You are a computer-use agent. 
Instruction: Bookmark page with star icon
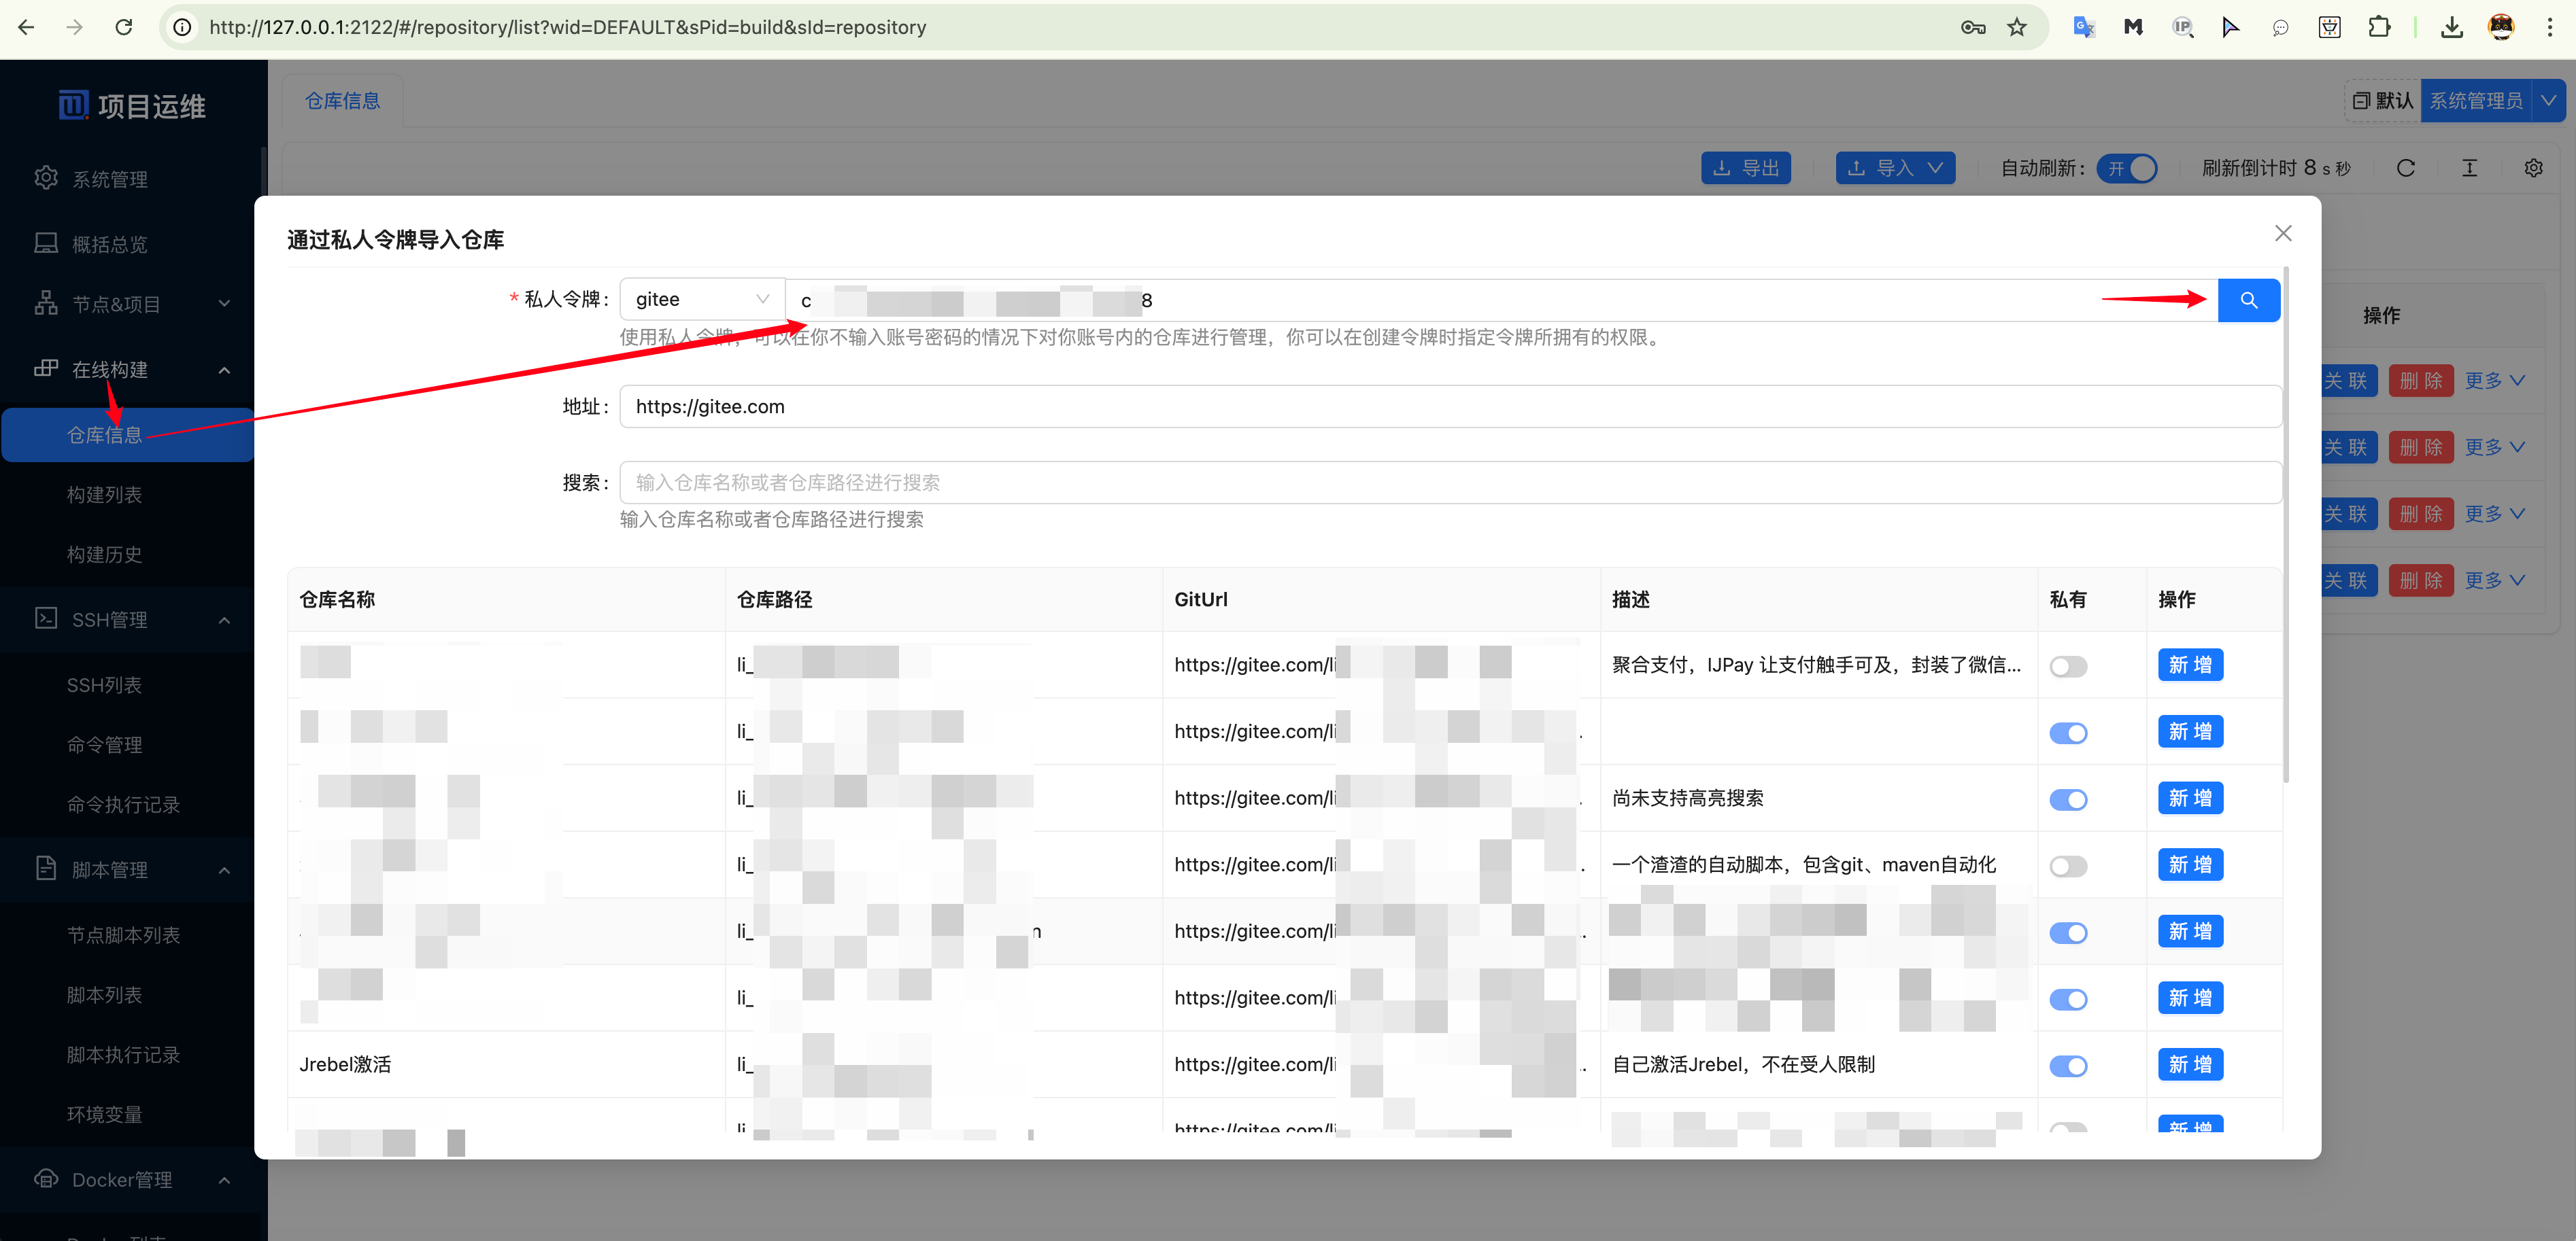[2016, 27]
